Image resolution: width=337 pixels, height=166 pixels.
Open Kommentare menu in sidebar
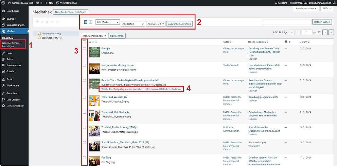(x=14, y=65)
